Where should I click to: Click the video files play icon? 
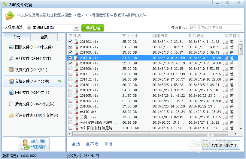11,70
